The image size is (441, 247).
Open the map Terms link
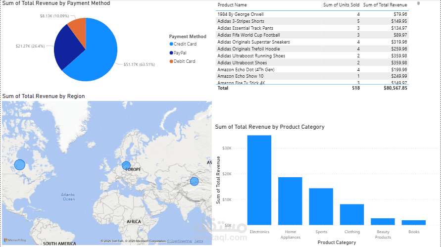(x=199, y=241)
